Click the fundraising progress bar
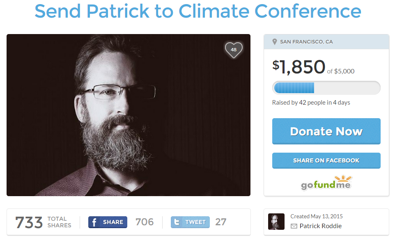The height and width of the screenshot is (238, 395). coord(326,88)
